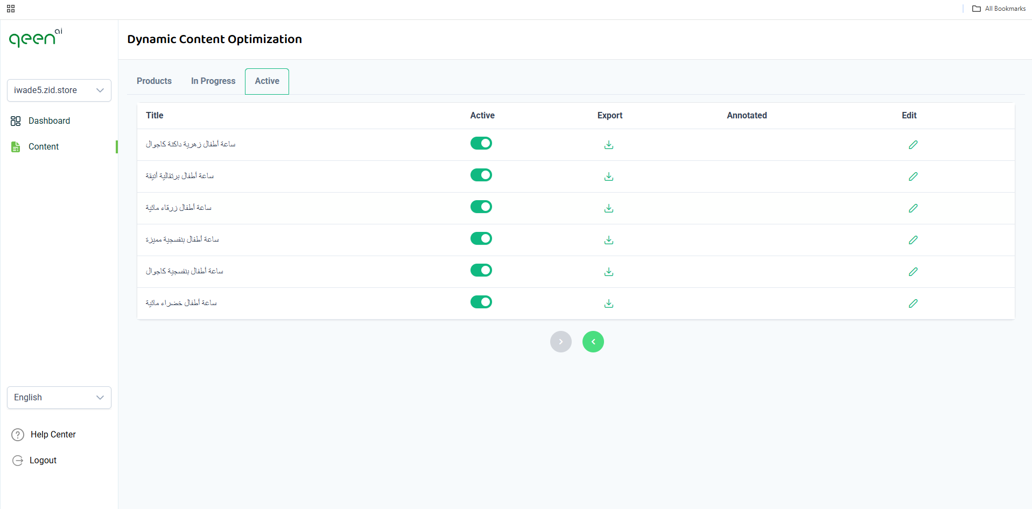Edit 'ساعة أطفال بنفسجية مميزة' with pencil icon
This screenshot has height=509, width=1032.
tap(913, 240)
